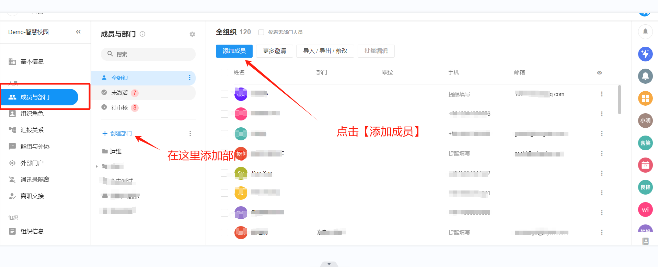This screenshot has height=267, width=658.
Task: Toggle the 仅看无部门人员 checkbox
Action: (x=261, y=32)
